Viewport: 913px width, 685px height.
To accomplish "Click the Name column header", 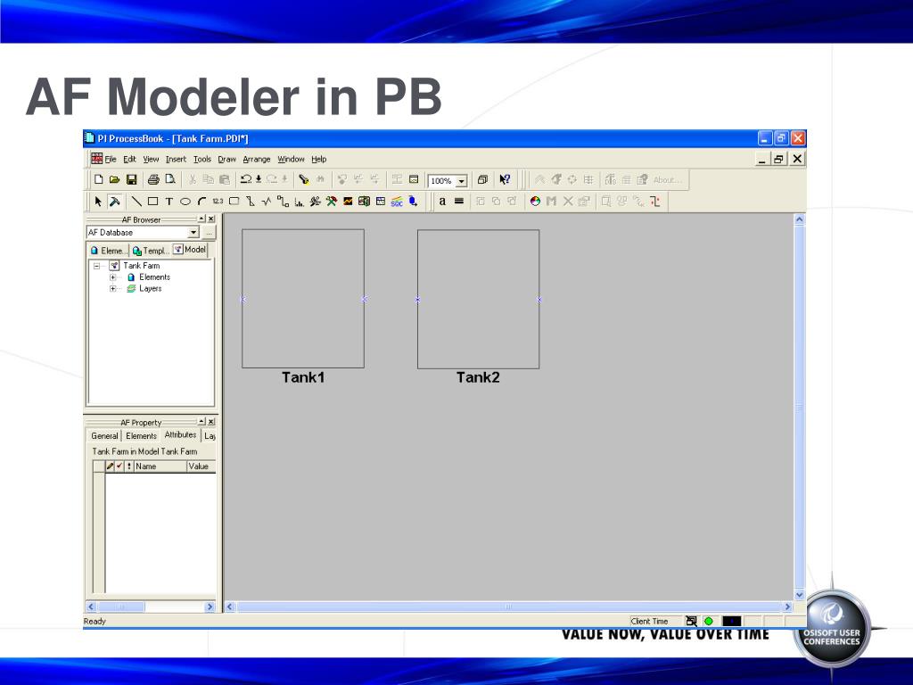I will point(160,466).
